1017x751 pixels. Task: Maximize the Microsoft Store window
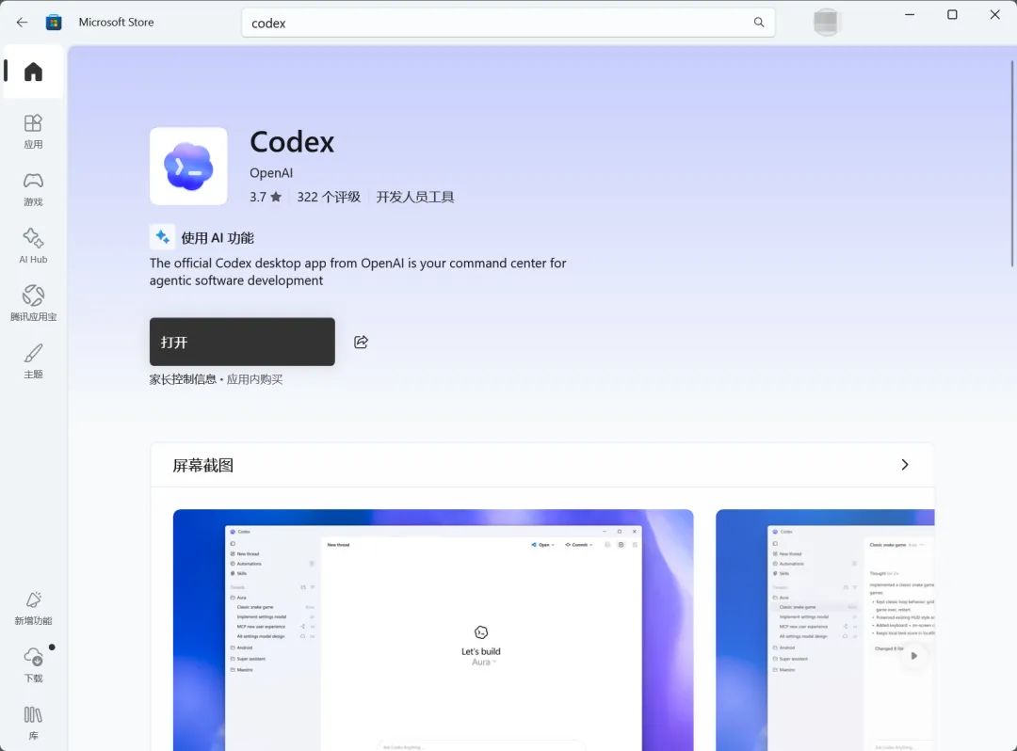tap(952, 14)
